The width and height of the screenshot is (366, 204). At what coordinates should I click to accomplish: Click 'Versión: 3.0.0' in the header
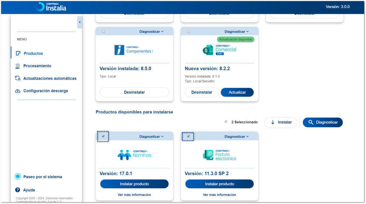click(337, 7)
